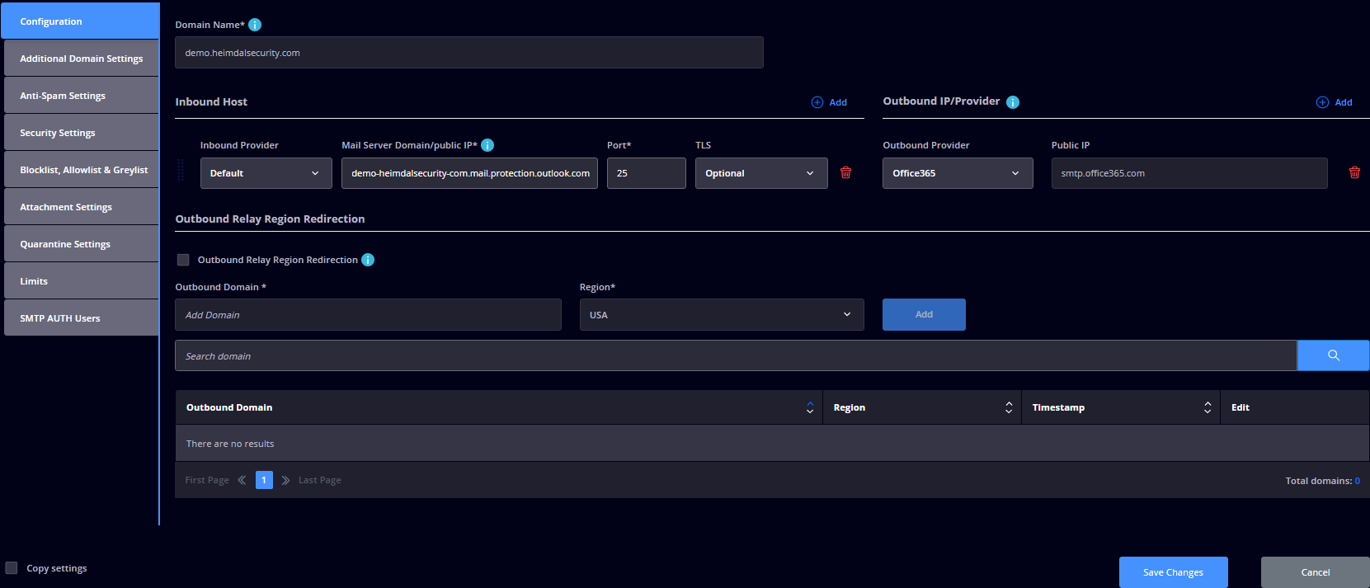The width and height of the screenshot is (1370, 588).
Task: Click the magnifier search domain button
Action: (1333, 355)
